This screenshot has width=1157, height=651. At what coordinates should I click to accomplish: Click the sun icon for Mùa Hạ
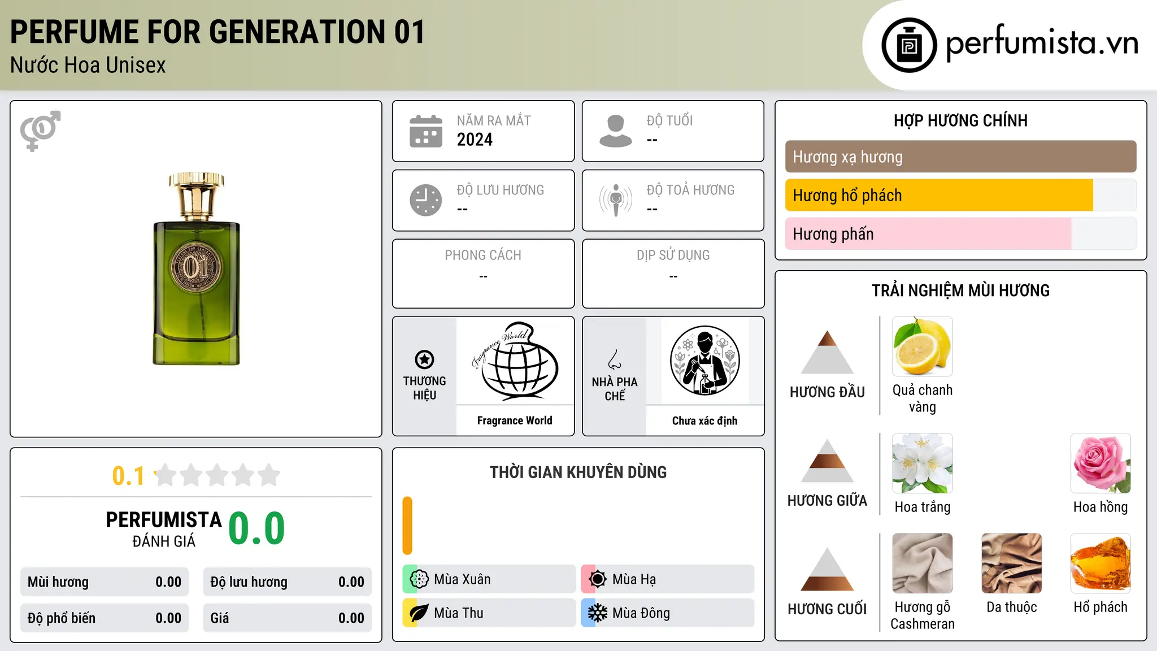tap(598, 579)
